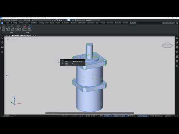This screenshot has width=179, height=134.
Task: Add a new drawing tab with plus
Action: [x=35, y=35]
